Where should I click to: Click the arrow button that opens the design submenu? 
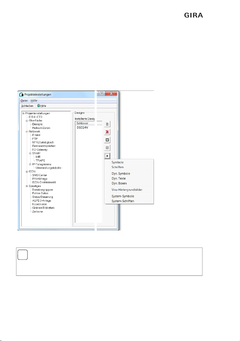tap(107, 156)
